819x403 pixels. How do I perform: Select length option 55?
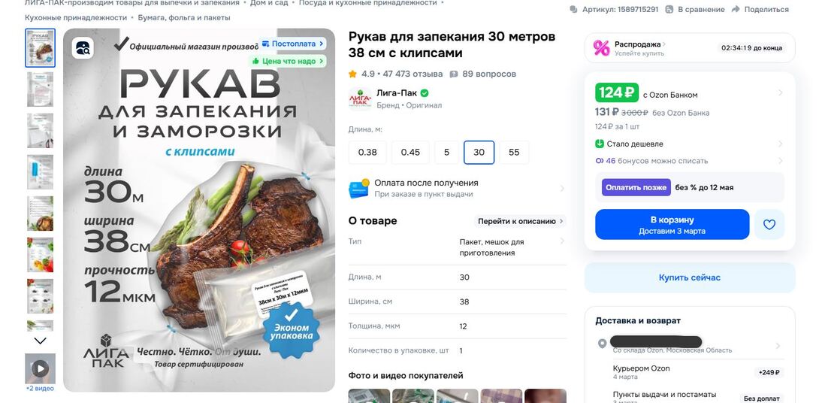(x=514, y=153)
